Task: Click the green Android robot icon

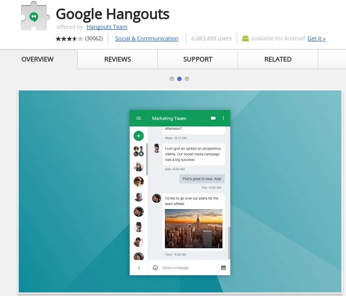Action: click(x=245, y=38)
